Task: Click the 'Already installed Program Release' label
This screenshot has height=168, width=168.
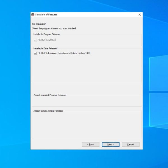Action: coord(50,95)
